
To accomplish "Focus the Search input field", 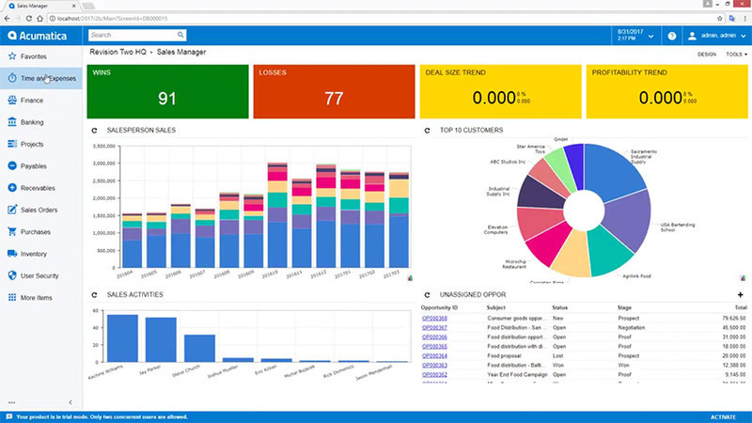I will 133,35.
